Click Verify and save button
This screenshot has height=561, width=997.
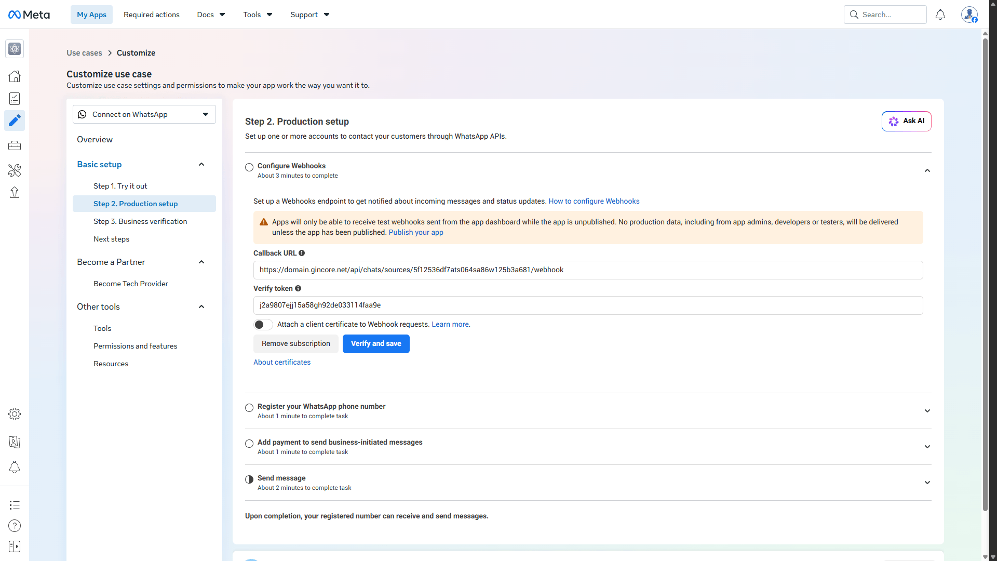coord(376,344)
